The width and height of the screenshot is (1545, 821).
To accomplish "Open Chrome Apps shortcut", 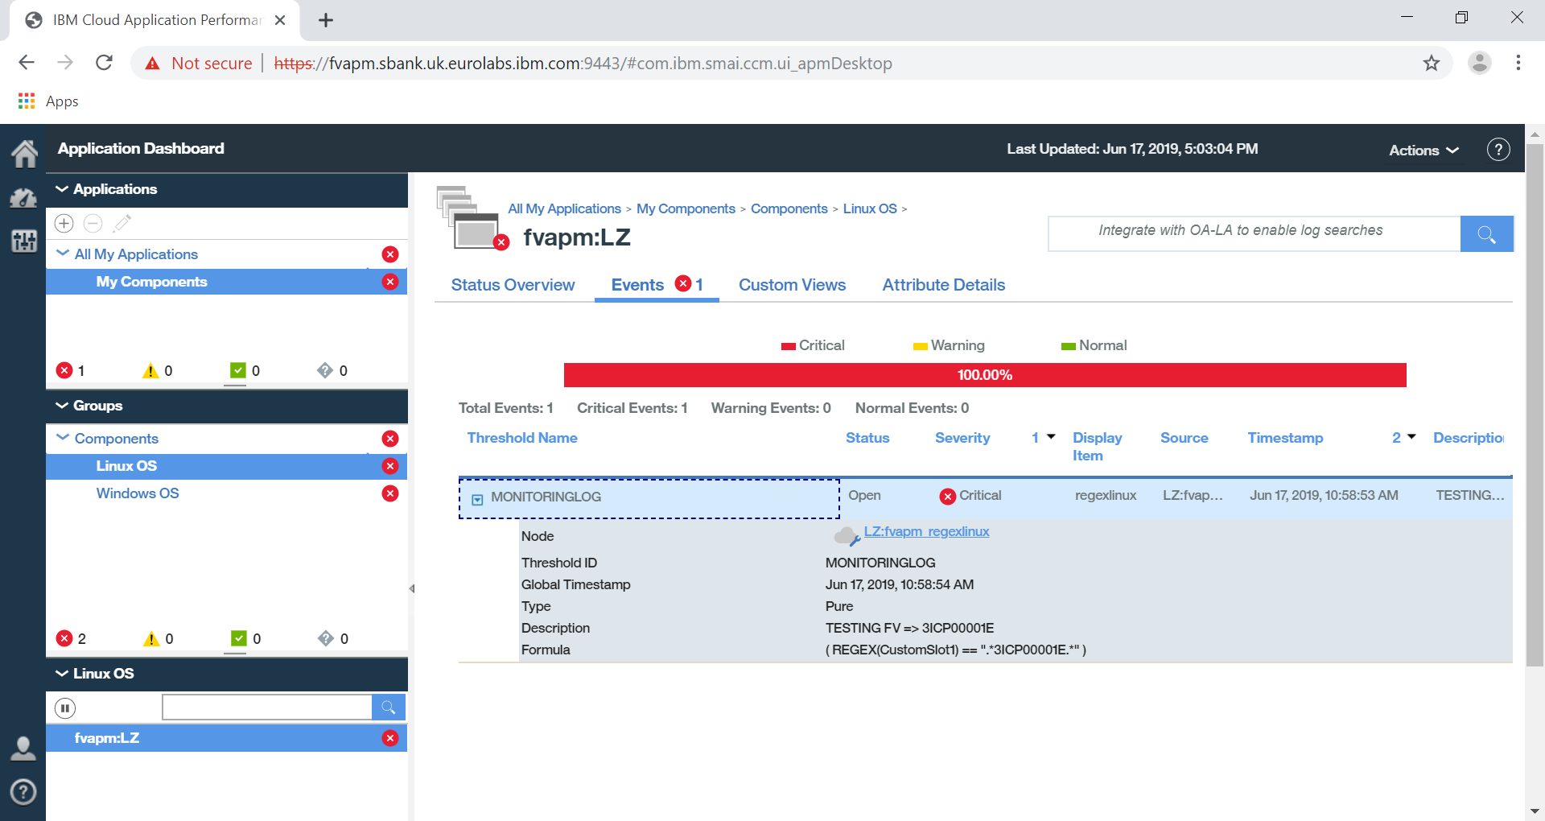I will (x=48, y=101).
